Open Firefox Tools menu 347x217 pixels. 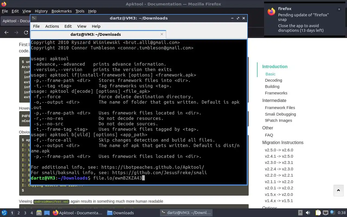(x=80, y=11)
